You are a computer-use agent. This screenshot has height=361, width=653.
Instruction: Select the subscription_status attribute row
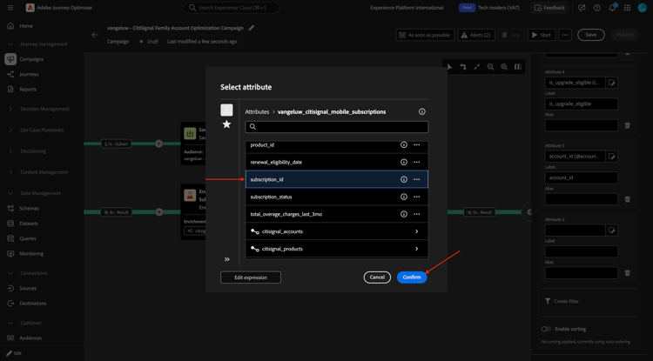pos(336,197)
